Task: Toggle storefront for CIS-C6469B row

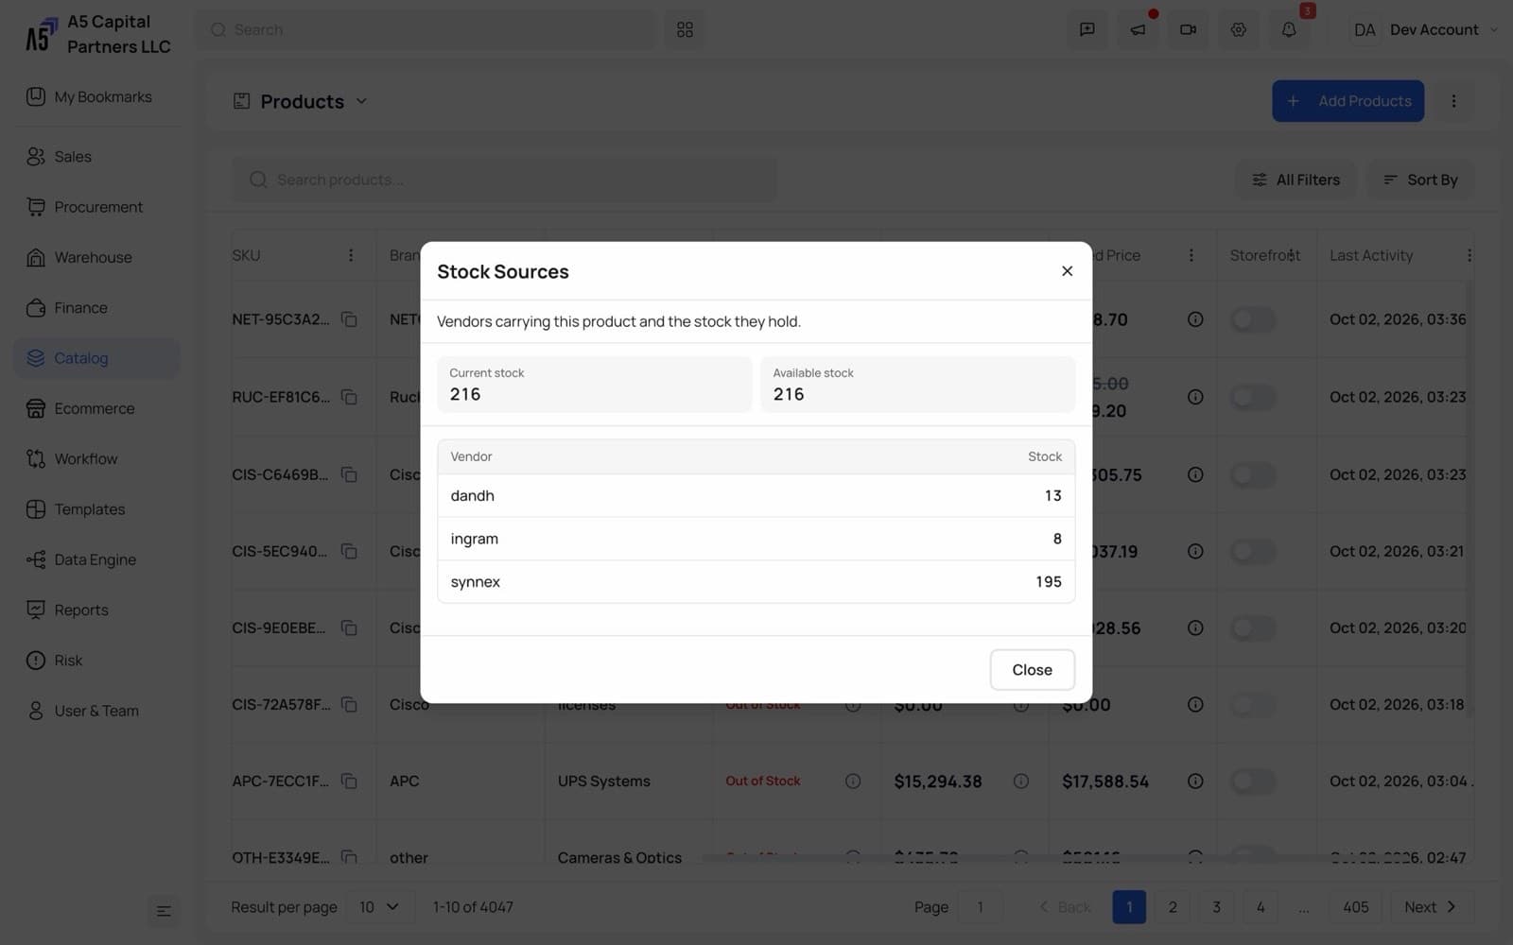Action: click(x=1252, y=474)
